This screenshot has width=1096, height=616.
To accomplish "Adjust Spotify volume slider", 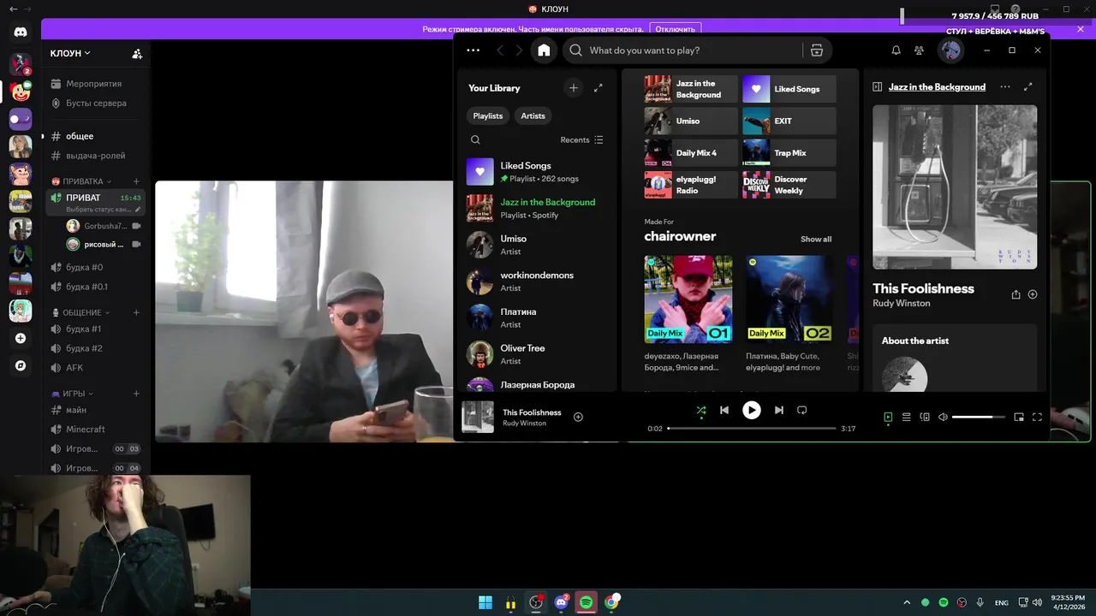I will coord(979,418).
